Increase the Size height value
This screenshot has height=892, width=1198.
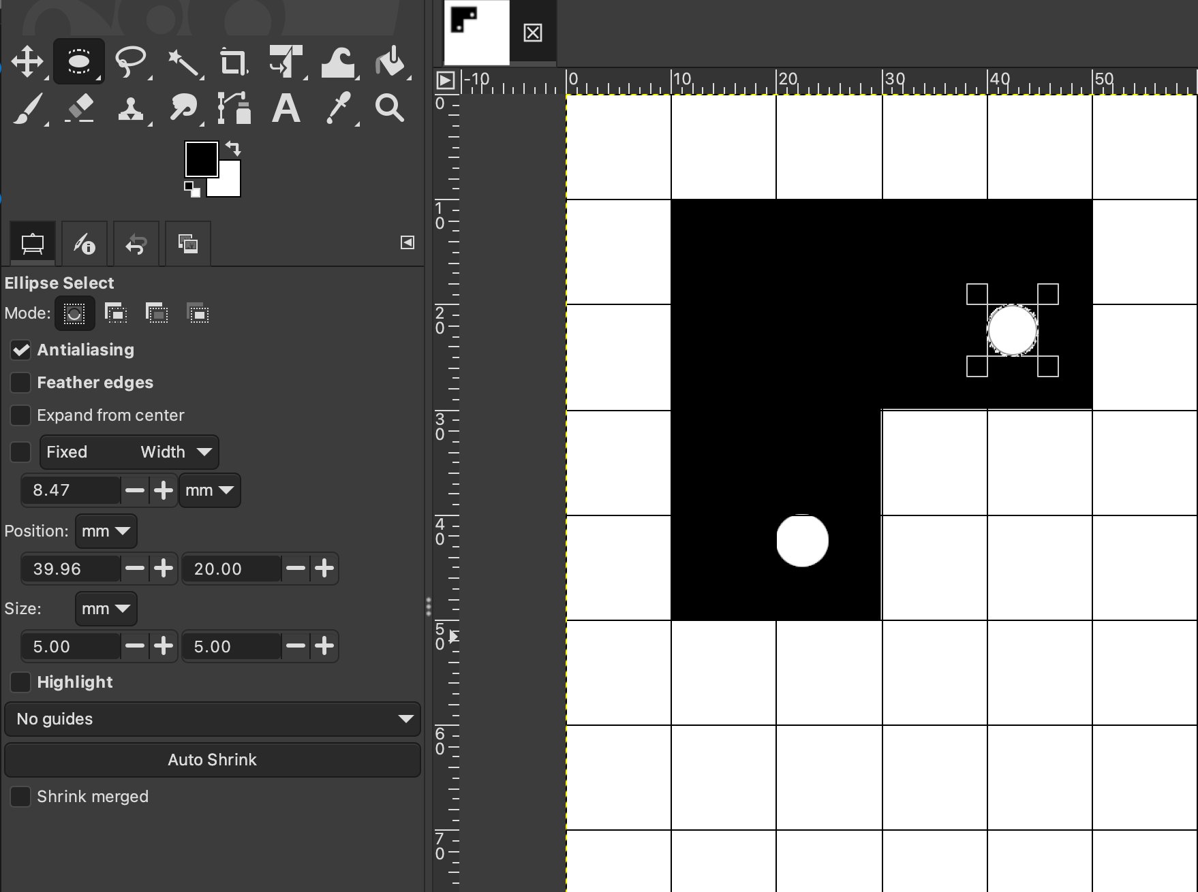(324, 646)
